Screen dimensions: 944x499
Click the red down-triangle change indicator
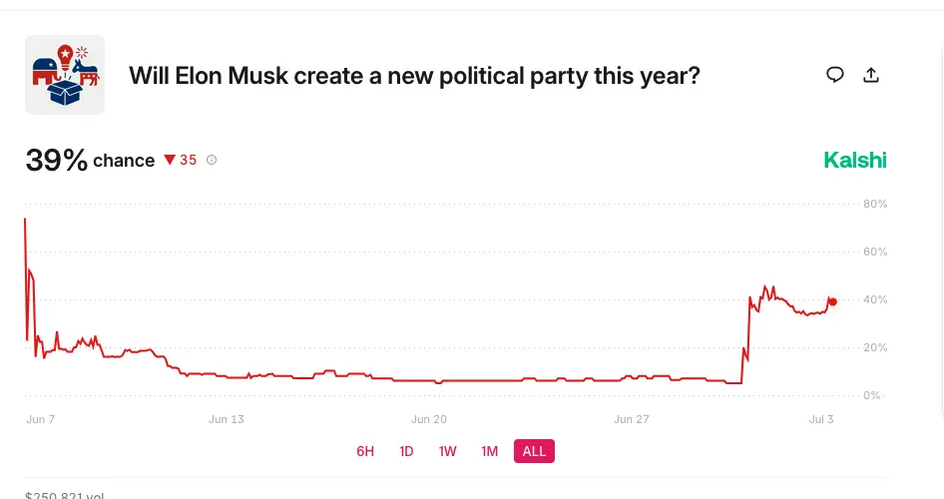(x=170, y=160)
